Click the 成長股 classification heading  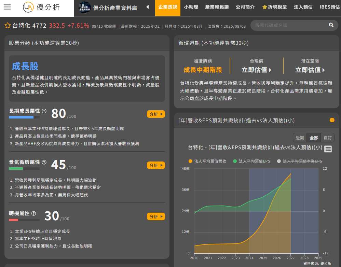click(x=25, y=66)
